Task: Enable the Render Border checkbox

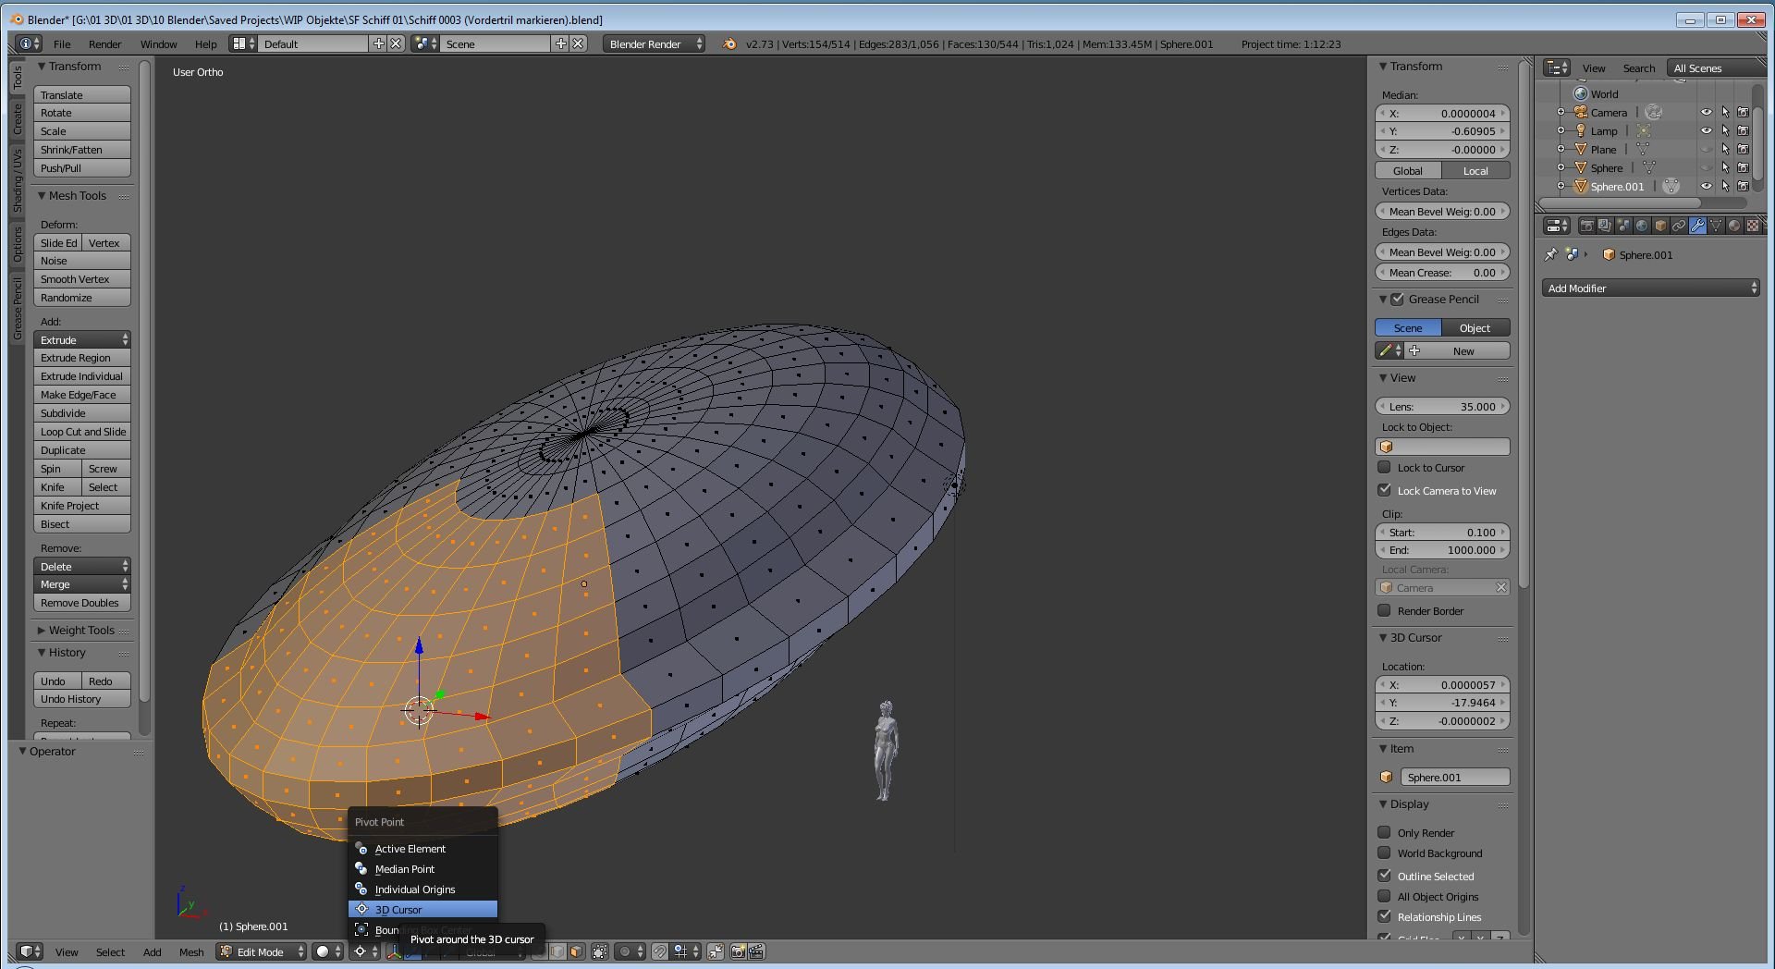Action: point(1384,611)
